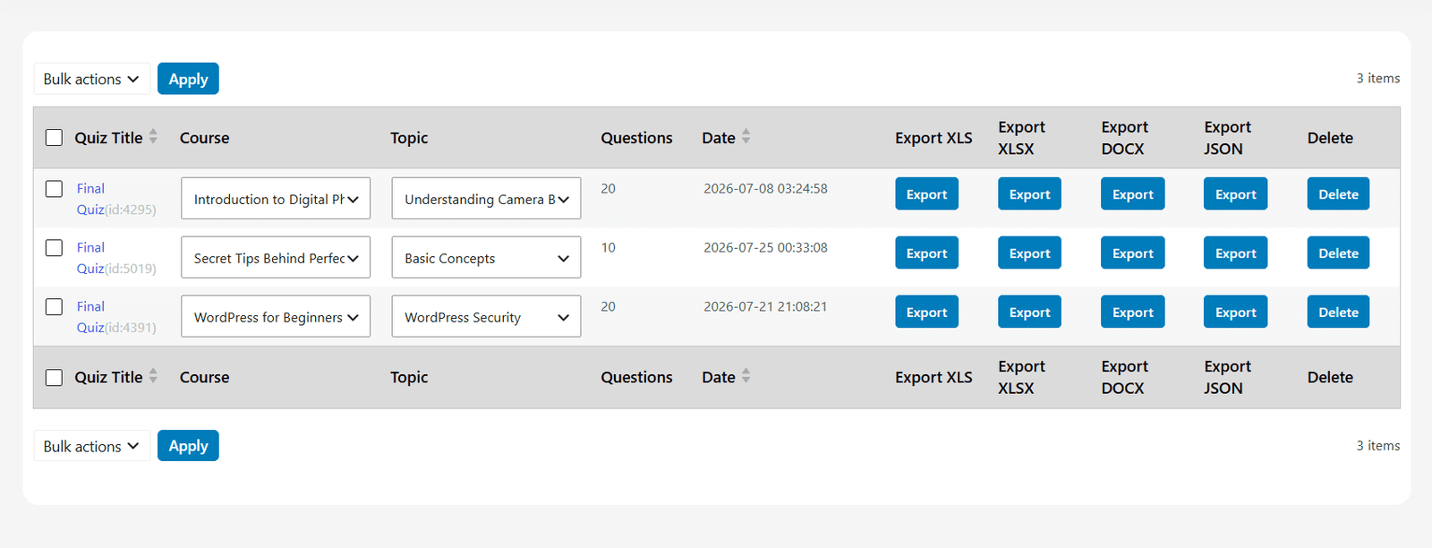The width and height of the screenshot is (1432, 548).
Task: Check the box for quiz id:4295
Action: pos(55,189)
